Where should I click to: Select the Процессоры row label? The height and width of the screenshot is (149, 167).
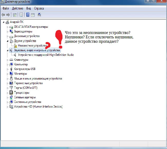point(22,93)
